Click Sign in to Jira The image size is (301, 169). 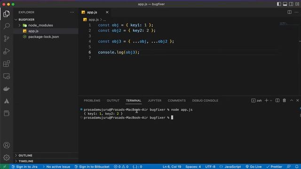click(x=24, y=167)
